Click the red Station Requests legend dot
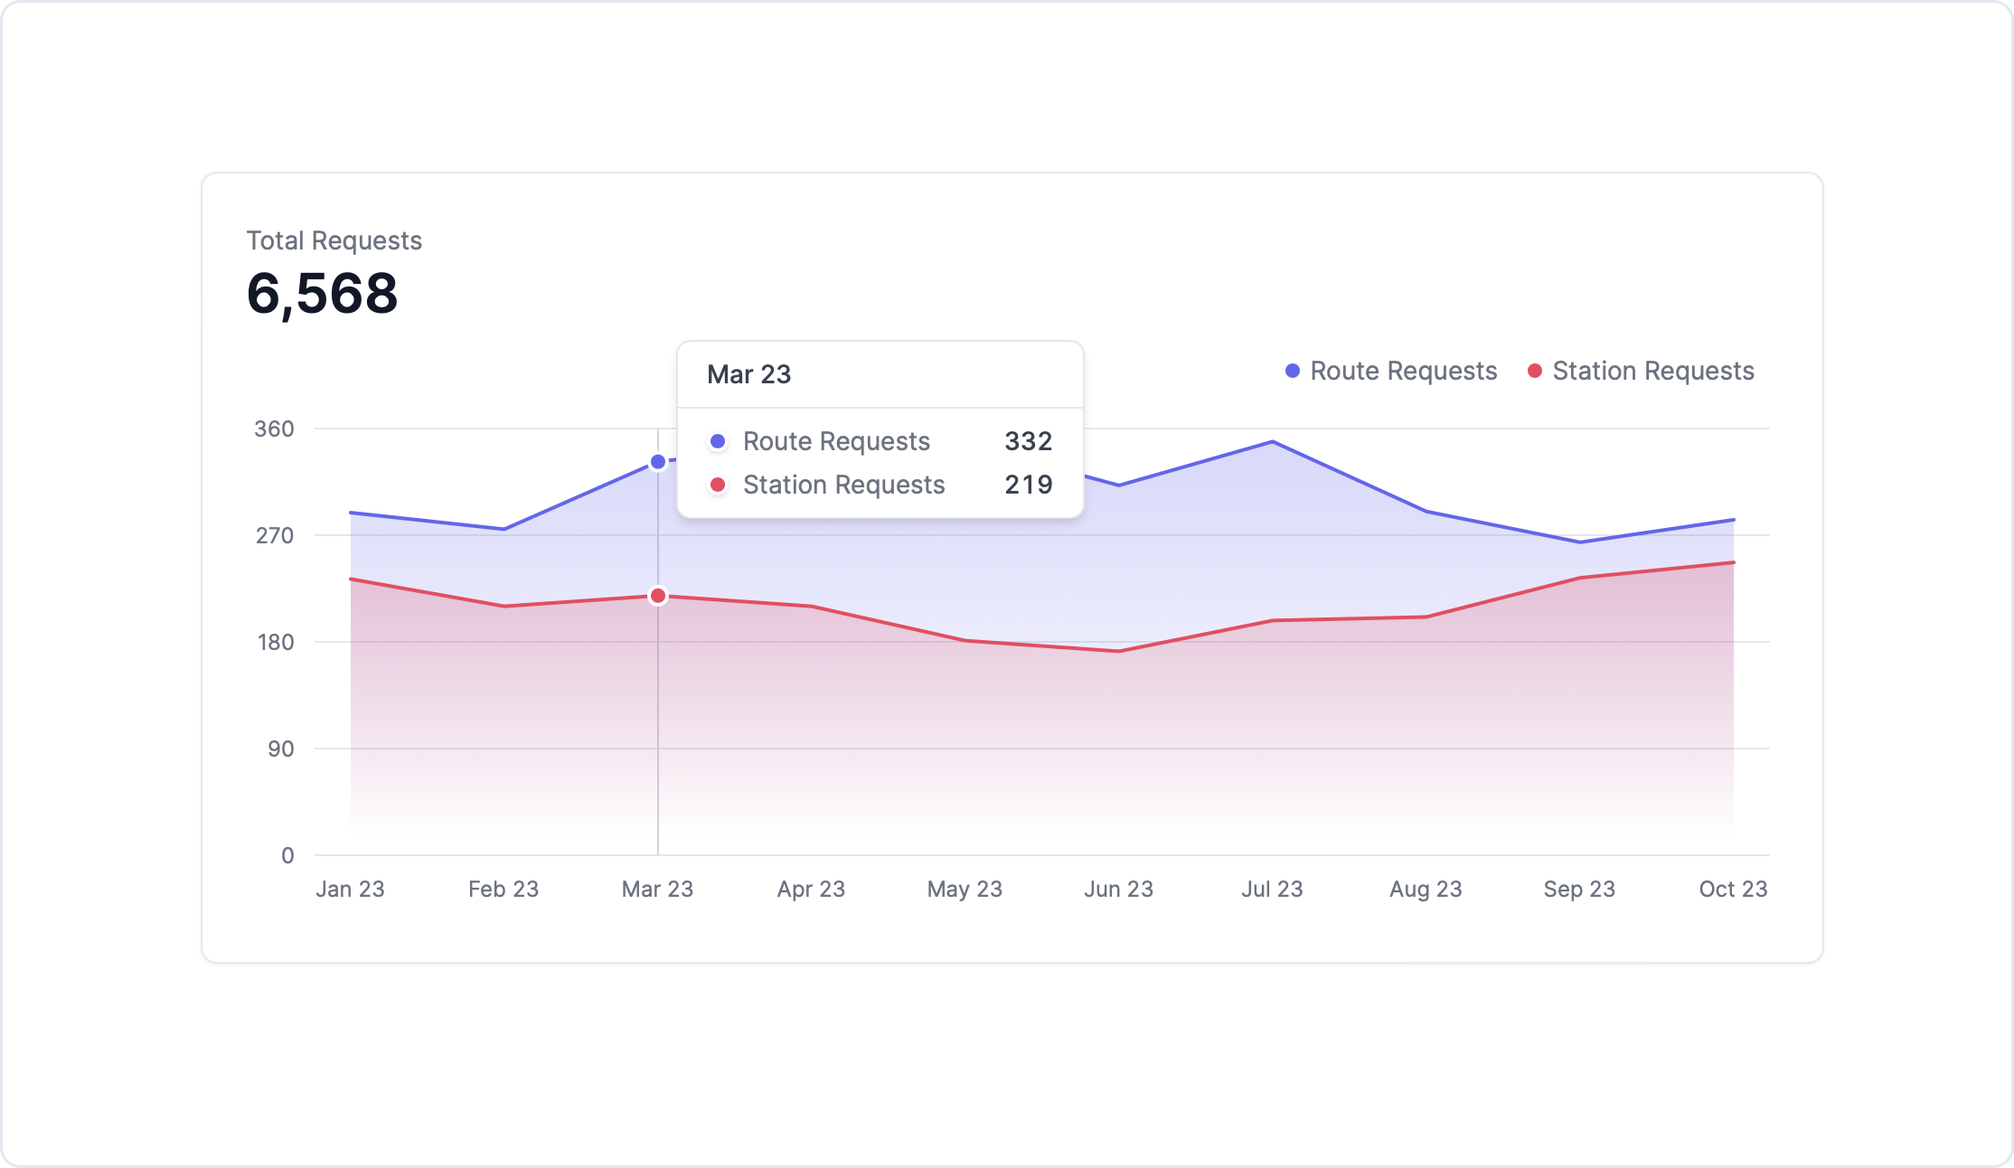 click(x=1535, y=371)
